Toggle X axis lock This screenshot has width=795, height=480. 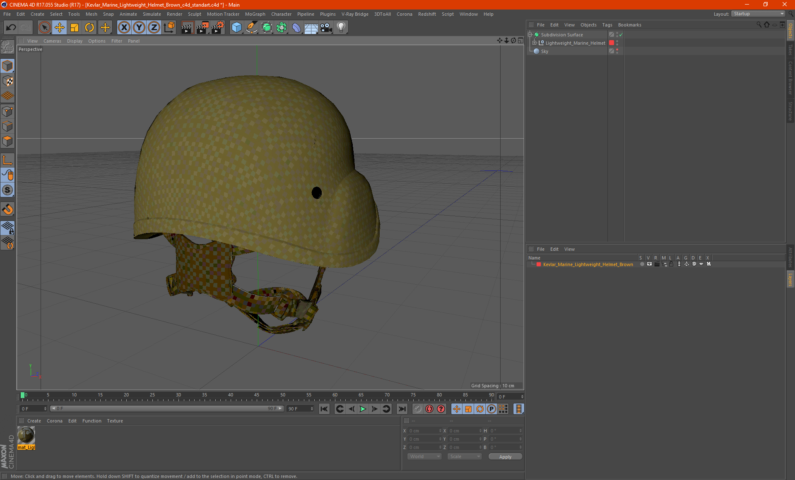(124, 27)
